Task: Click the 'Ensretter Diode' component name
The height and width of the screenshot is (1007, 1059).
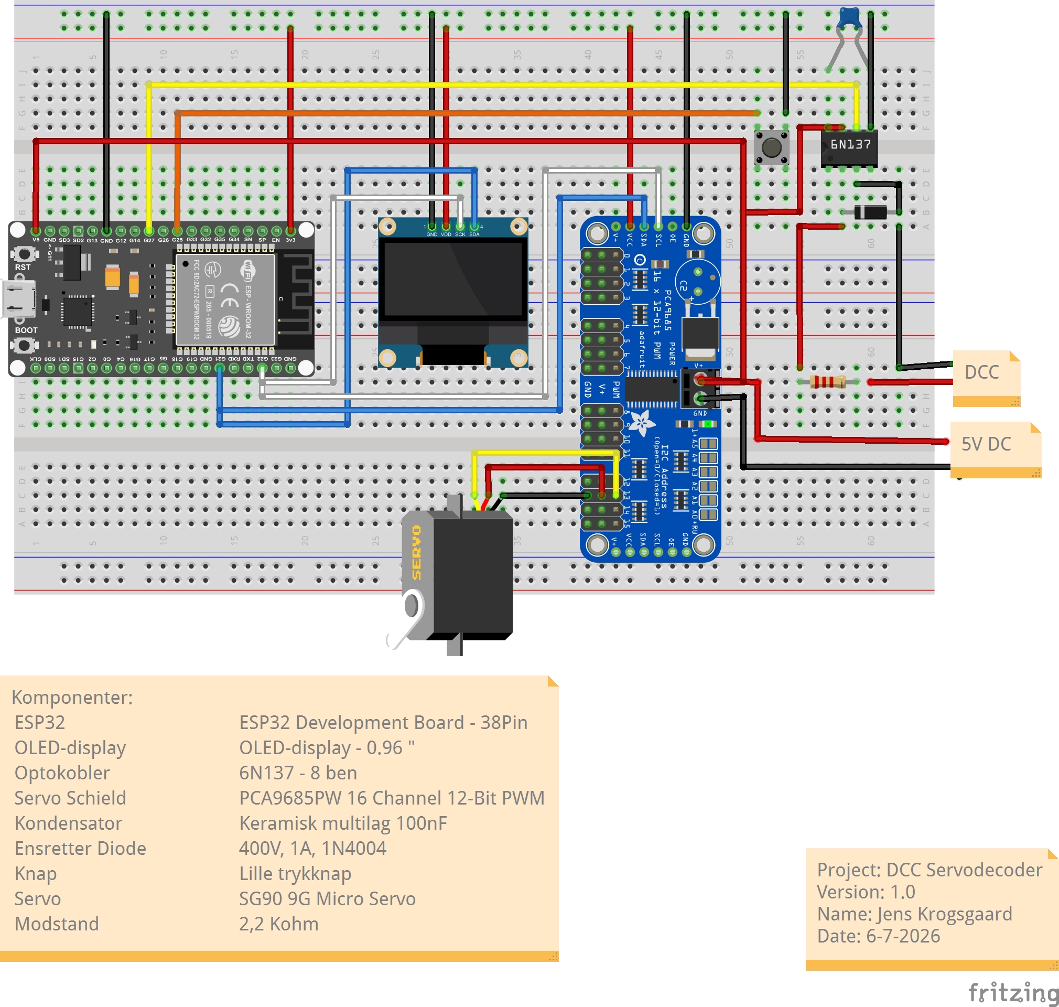Action: point(80,849)
